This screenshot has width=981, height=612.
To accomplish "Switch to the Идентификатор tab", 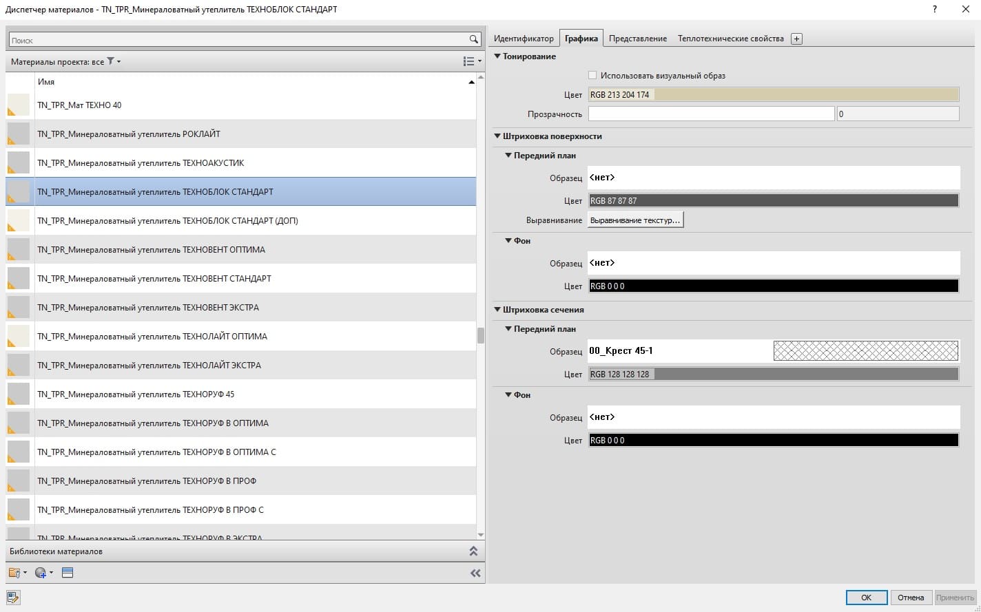I will click(x=524, y=39).
